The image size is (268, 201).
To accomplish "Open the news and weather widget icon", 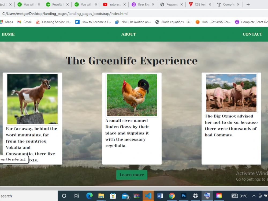I will pyautogui.click(x=234, y=196).
